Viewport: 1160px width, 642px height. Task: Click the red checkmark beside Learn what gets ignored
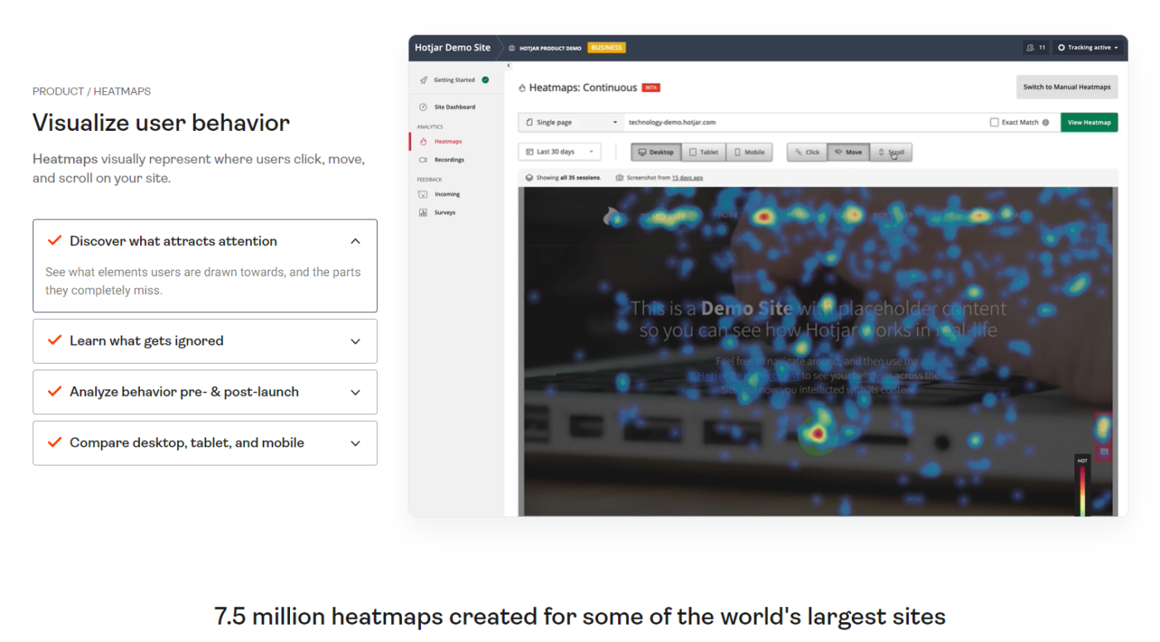(x=55, y=340)
